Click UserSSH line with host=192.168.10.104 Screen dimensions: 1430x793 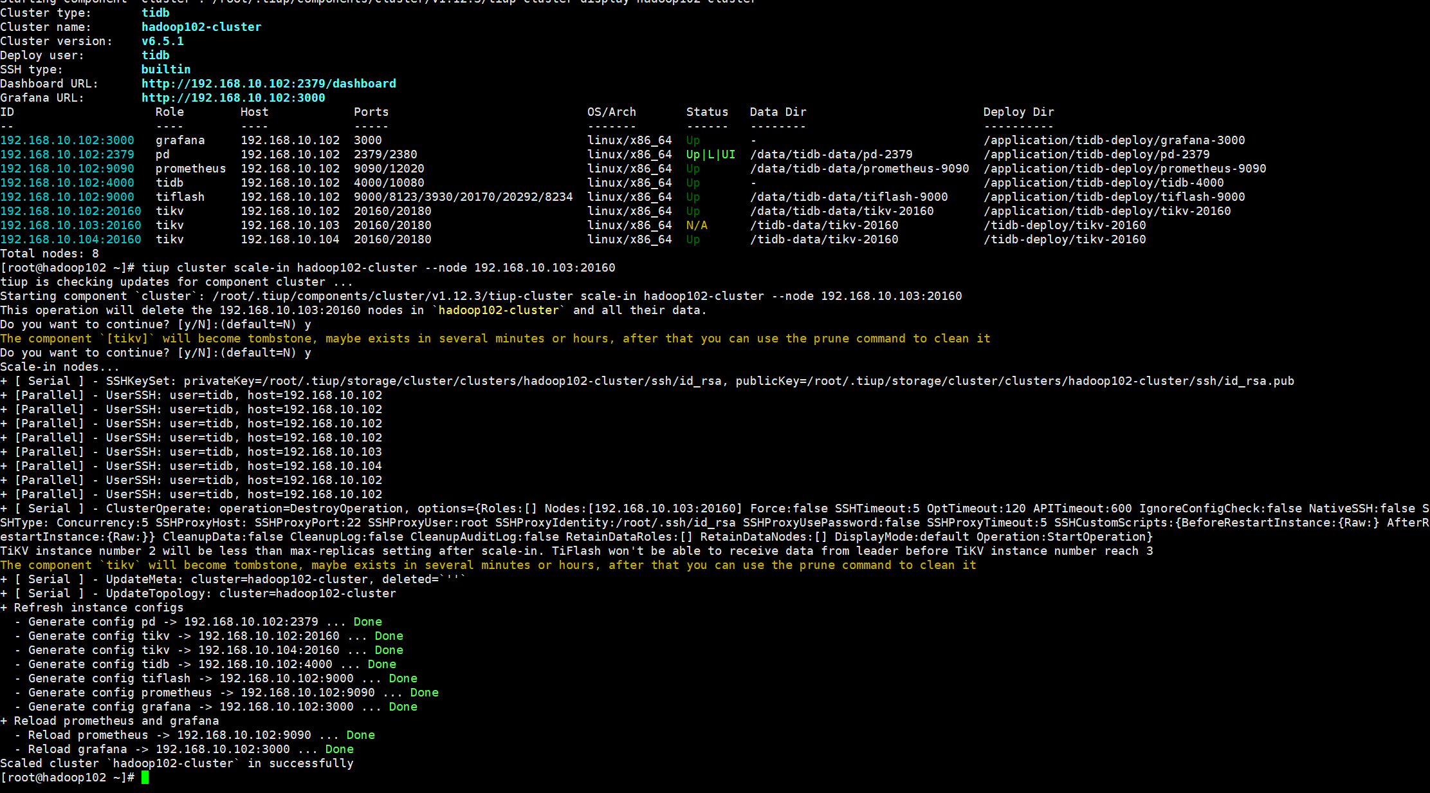(191, 466)
